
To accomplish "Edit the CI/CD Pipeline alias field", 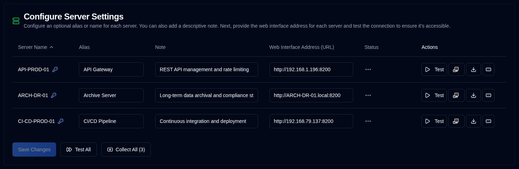I will coord(111,121).
